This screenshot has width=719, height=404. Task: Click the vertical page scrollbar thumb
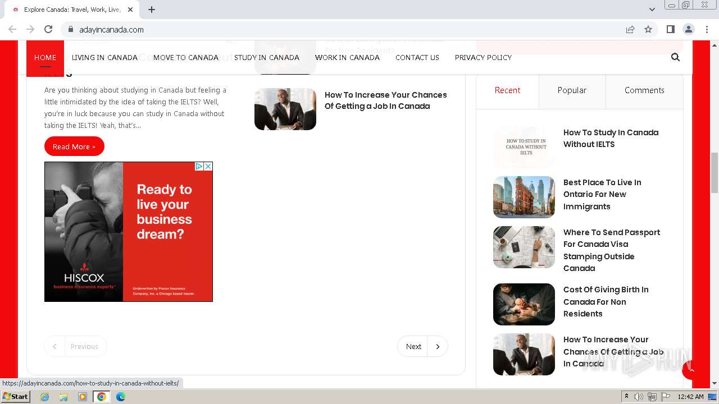pos(715,172)
